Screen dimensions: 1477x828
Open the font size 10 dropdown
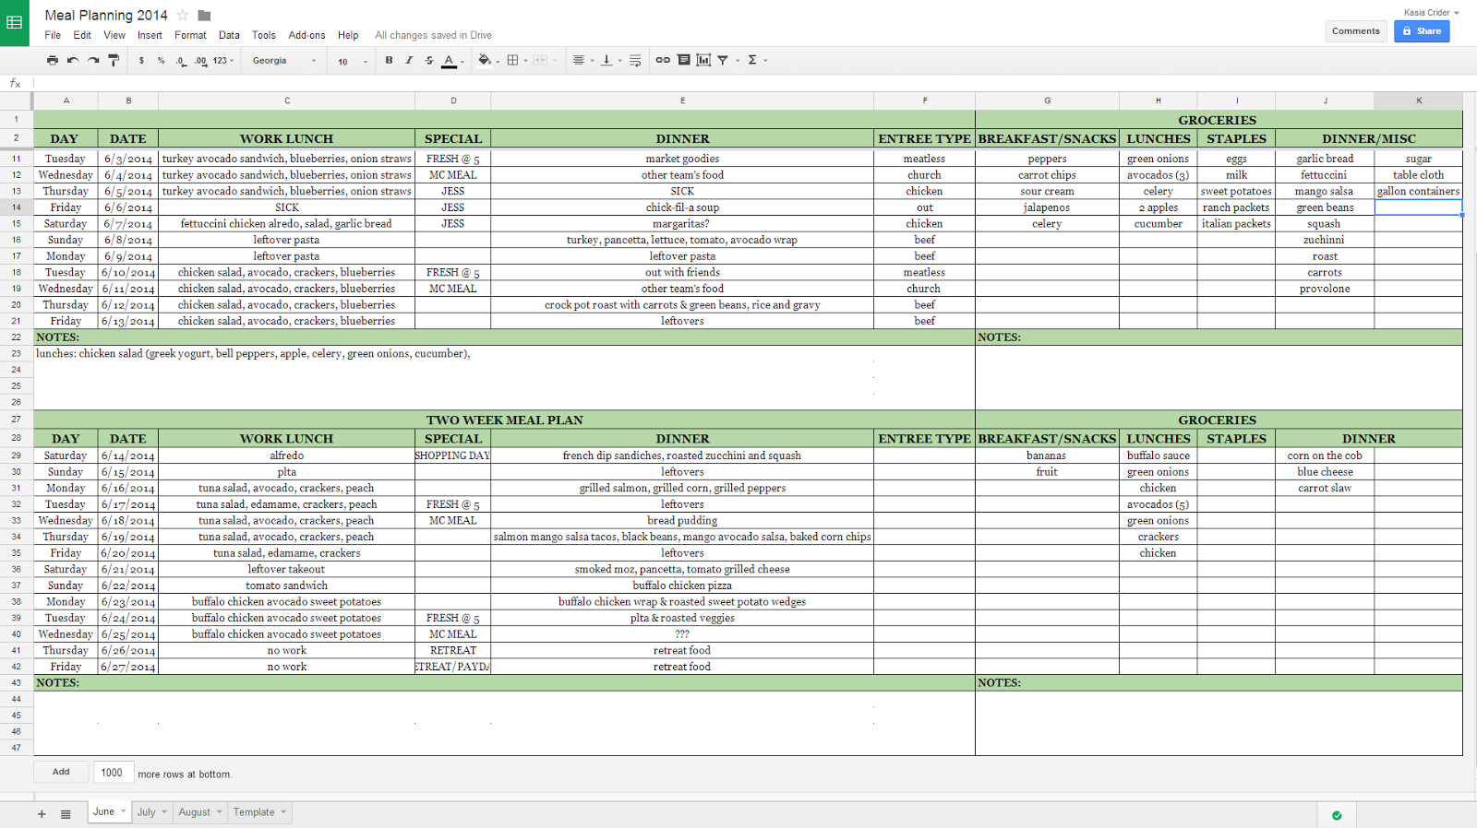click(352, 61)
